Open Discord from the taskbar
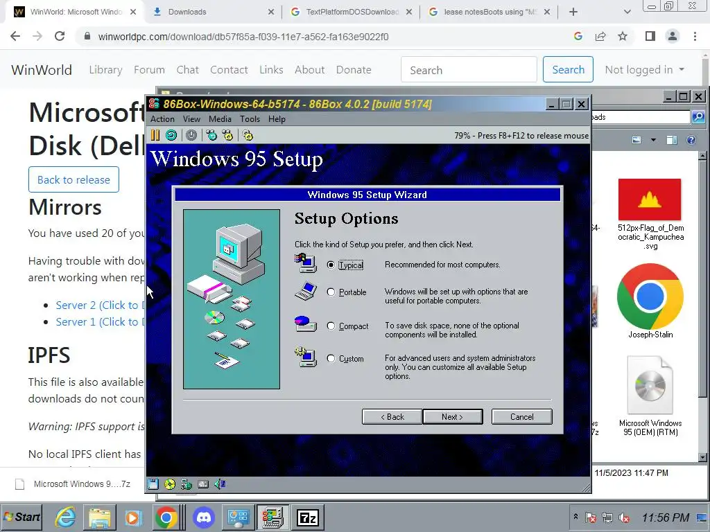Image resolution: width=710 pixels, height=532 pixels. click(x=204, y=517)
